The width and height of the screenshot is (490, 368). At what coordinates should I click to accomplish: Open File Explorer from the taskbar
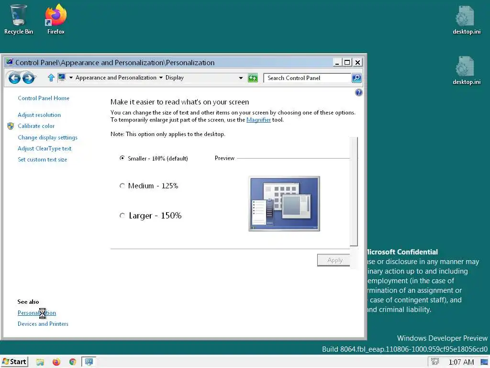(40, 362)
